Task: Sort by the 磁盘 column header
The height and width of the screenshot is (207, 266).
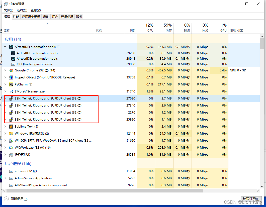Action: [x=183, y=28]
